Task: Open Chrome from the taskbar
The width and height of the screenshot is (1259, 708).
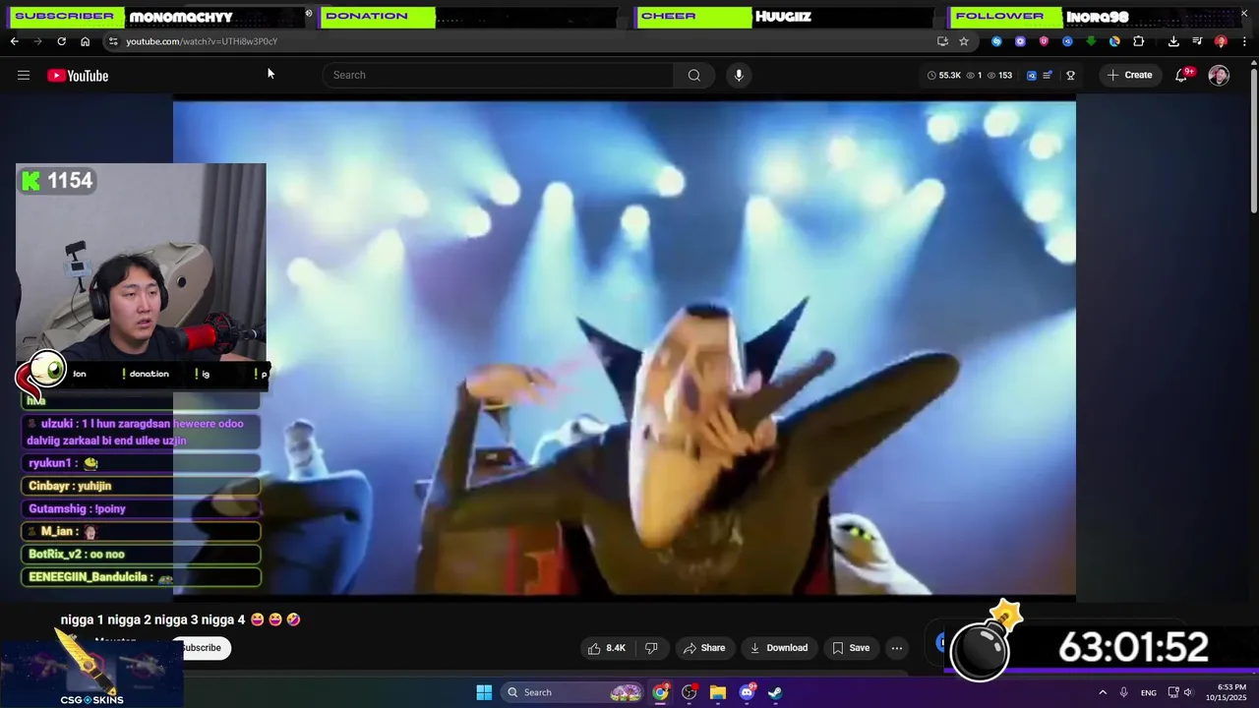Action: click(661, 692)
